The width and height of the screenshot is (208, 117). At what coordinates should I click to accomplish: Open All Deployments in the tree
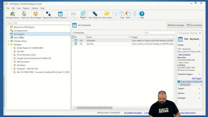[20, 31]
